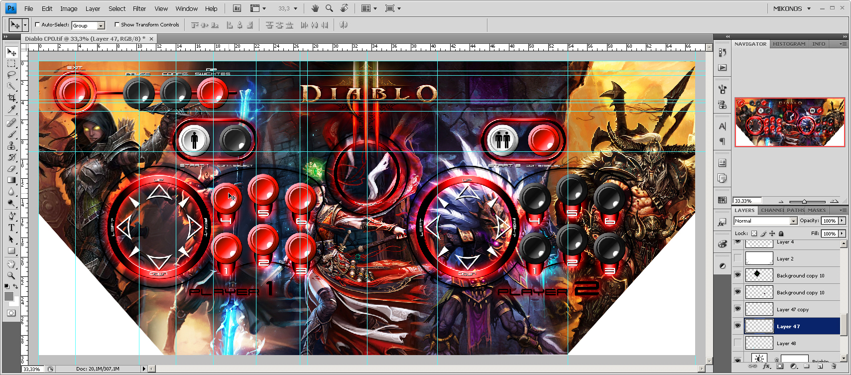Toggle the Lock all padlock icon

point(781,233)
